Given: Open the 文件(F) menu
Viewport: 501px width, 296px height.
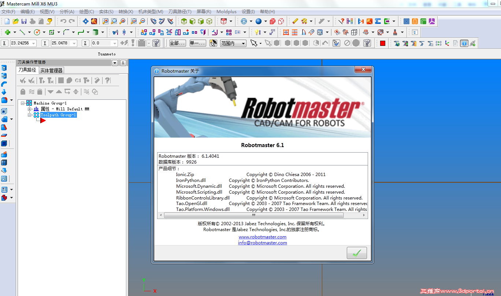Looking at the screenshot, I should click(8, 12).
